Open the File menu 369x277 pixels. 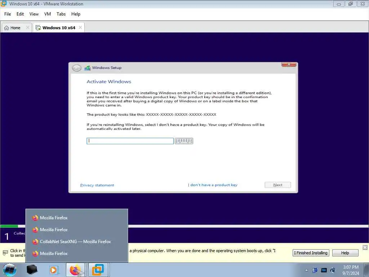8,14
